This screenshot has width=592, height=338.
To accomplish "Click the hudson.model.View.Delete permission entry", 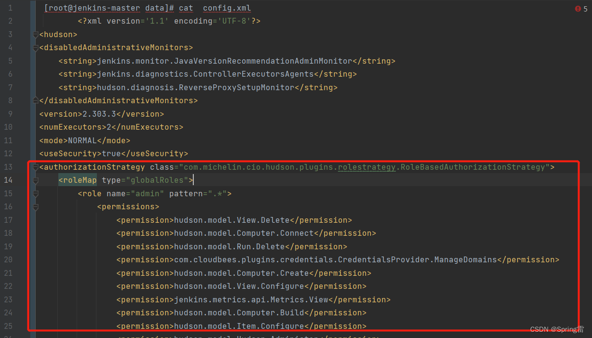I will [234, 220].
